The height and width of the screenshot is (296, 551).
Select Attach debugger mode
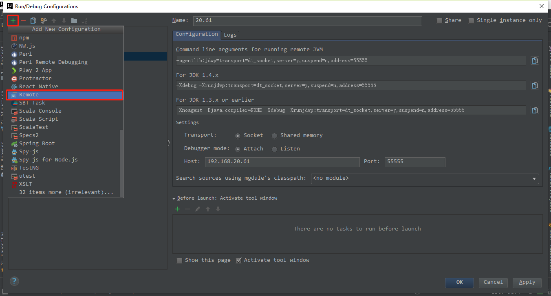[238, 149]
